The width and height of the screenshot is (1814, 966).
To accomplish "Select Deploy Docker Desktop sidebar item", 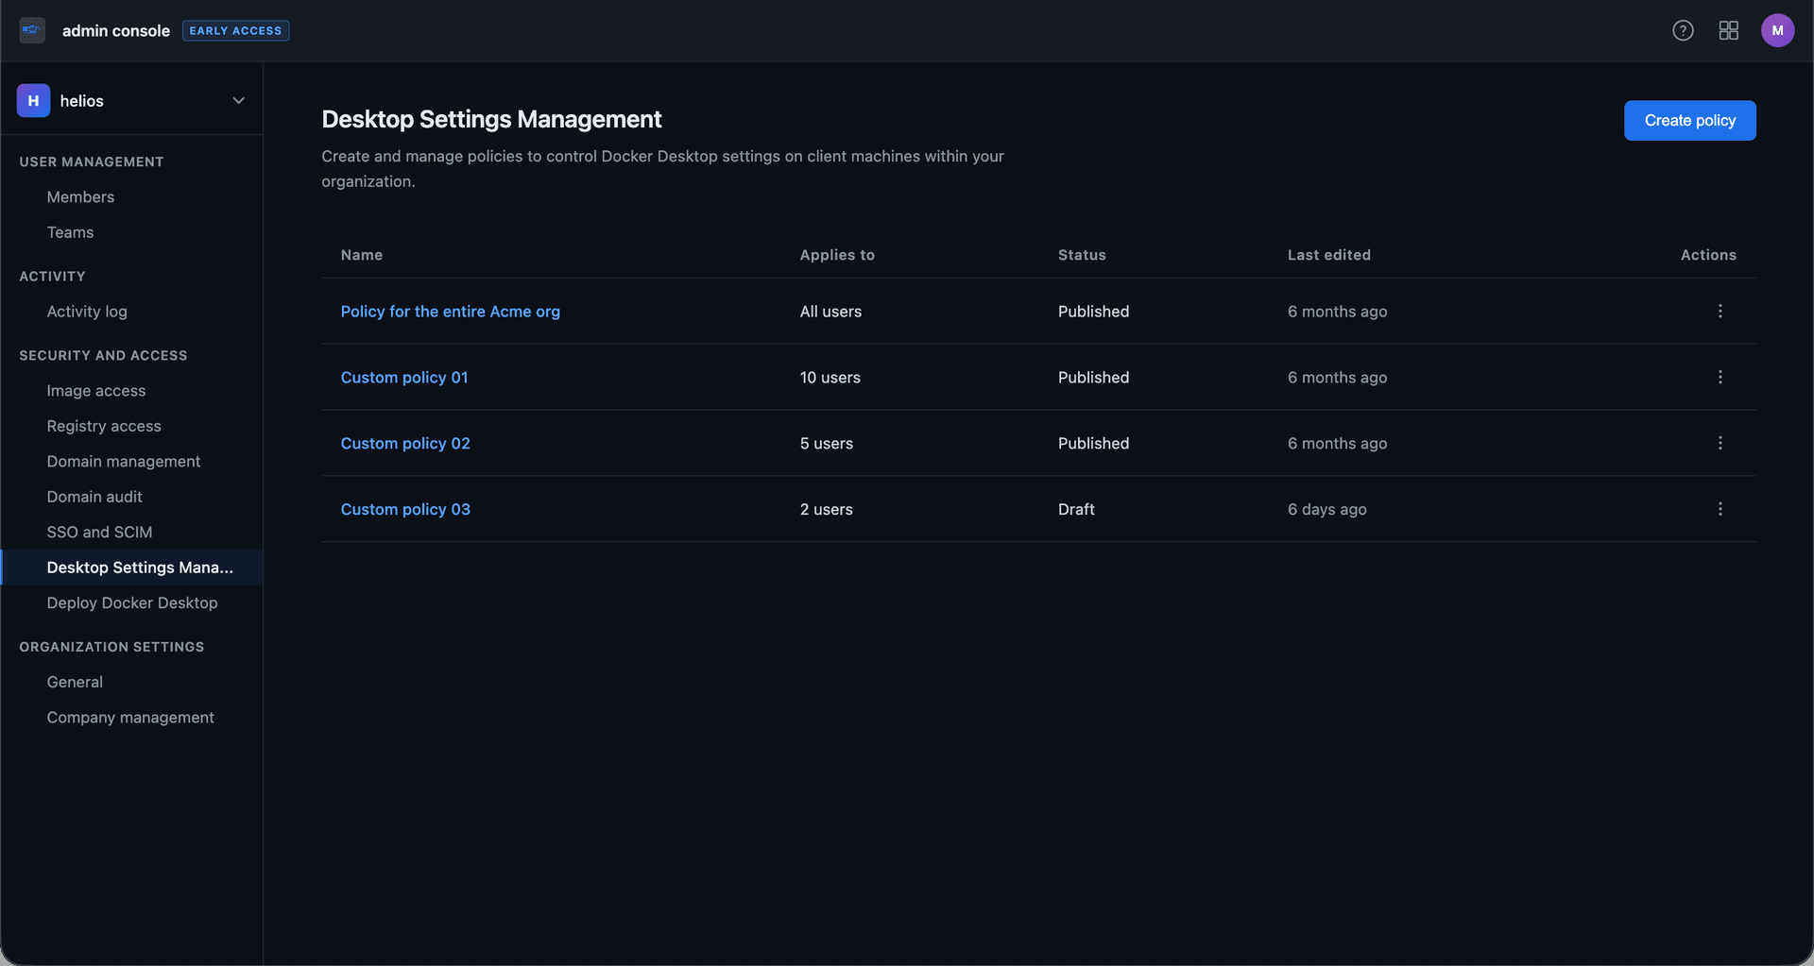I will coord(132,603).
